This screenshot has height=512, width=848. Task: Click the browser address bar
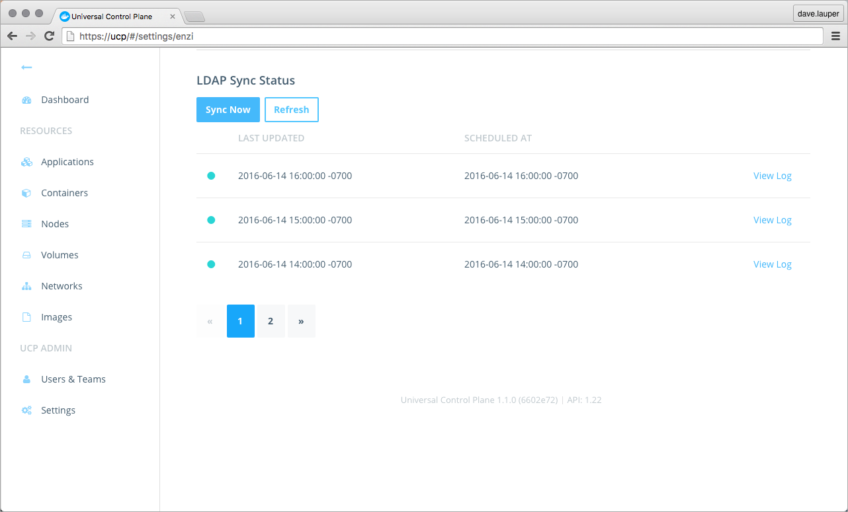click(443, 36)
